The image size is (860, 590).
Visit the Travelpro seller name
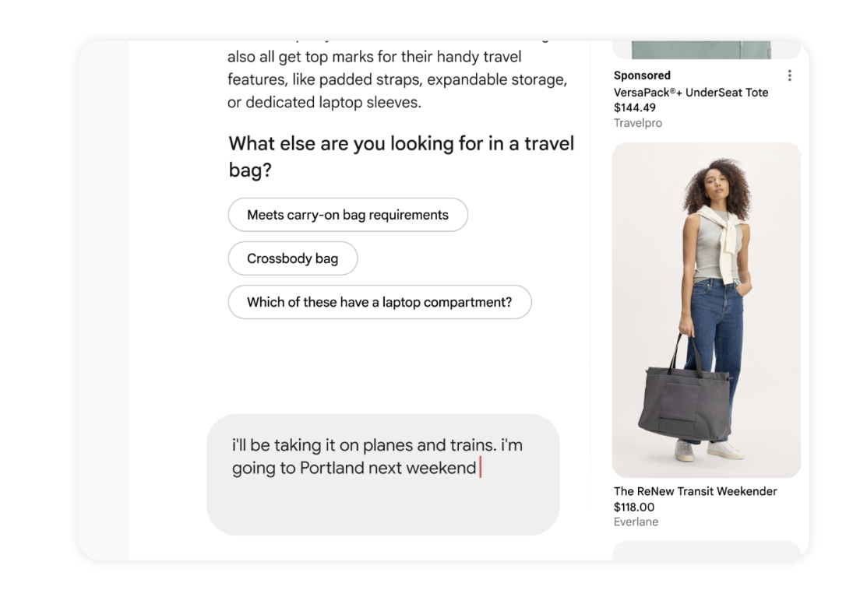coord(637,123)
